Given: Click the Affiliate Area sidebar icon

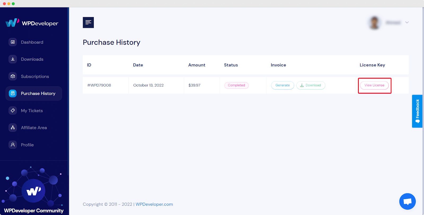Looking at the screenshot, I should click(x=13, y=128).
